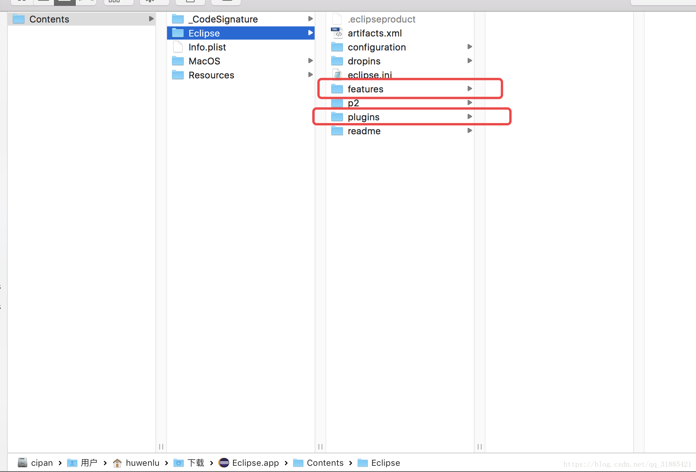Open 下载 folder from the path bar
This screenshot has height=472, width=696.
(189, 463)
